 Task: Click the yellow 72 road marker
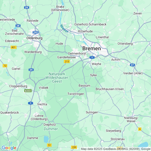click(5, 66)
